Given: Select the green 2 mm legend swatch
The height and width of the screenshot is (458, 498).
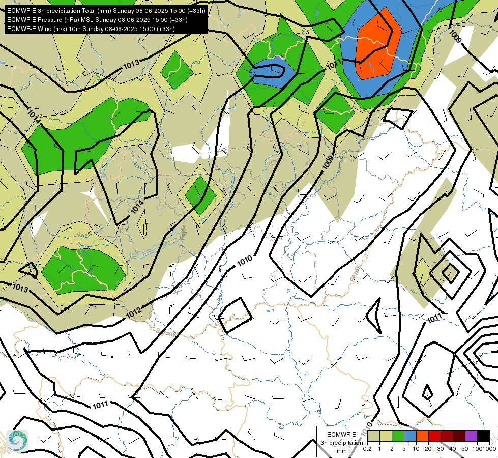Looking at the screenshot, I should pyautogui.click(x=398, y=436).
